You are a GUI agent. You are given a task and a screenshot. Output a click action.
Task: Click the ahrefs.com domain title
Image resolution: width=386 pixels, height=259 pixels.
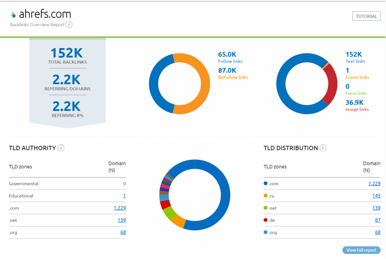coord(45,14)
